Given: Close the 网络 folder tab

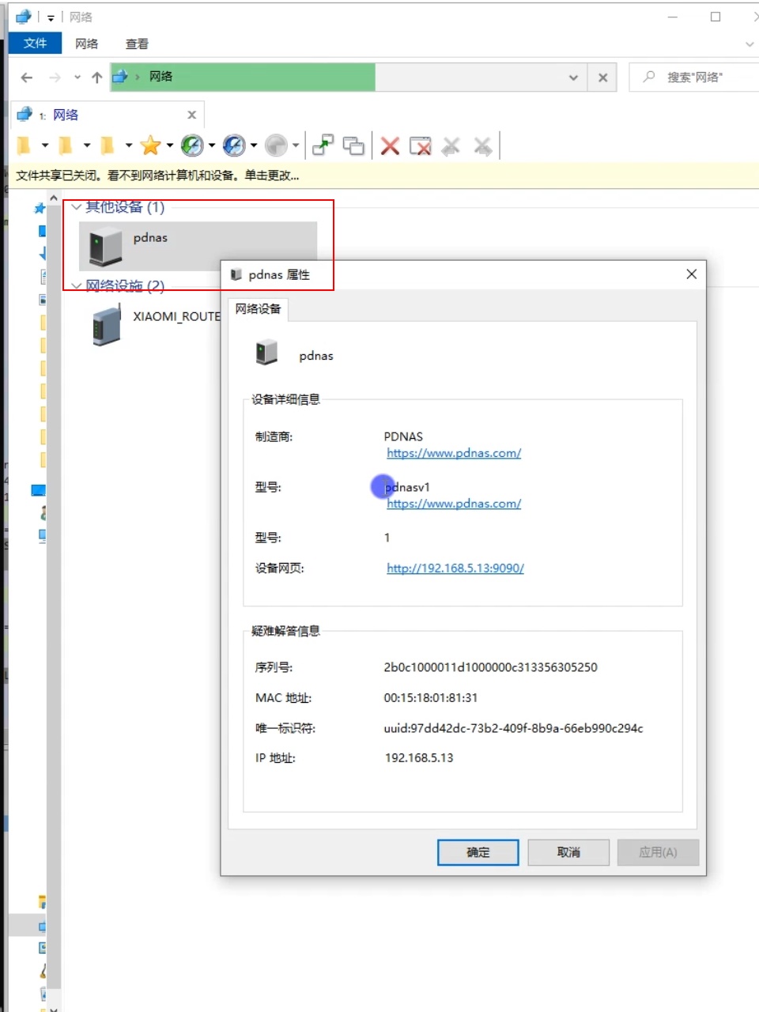Looking at the screenshot, I should (191, 115).
